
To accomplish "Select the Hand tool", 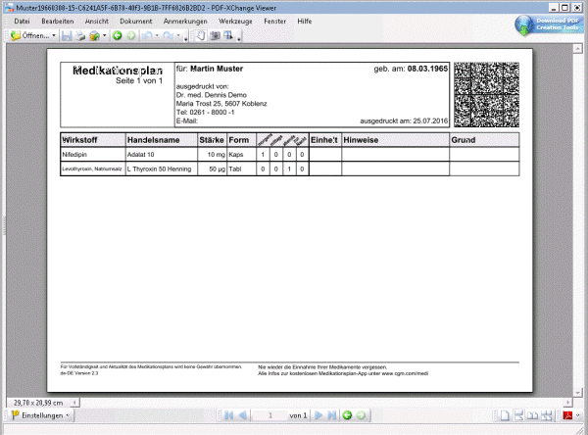I will click(x=201, y=35).
